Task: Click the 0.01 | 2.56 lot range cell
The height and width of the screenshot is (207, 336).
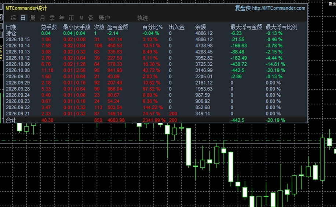Action: 74,71
